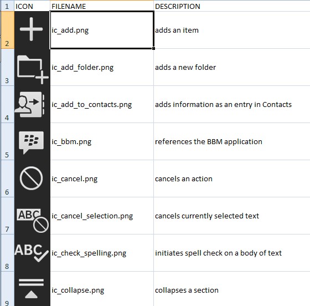Select cell containing ic_cancel_selection.png
Image resolution: width=310 pixels, height=306 pixels.
[102, 216]
